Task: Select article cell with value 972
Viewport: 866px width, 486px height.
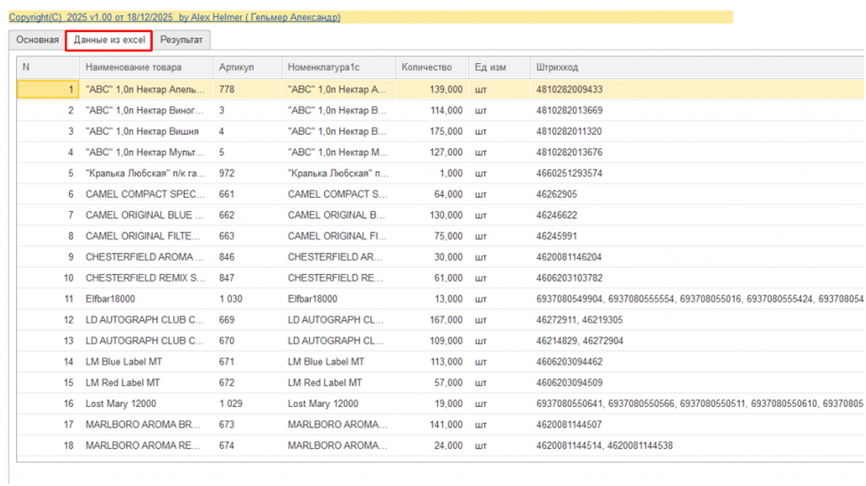Action: click(226, 173)
